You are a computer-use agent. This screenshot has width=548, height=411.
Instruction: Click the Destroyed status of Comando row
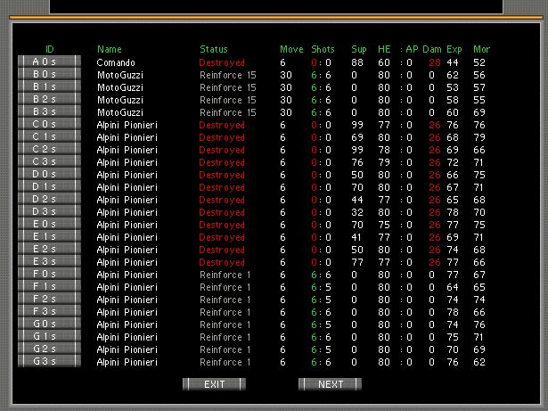tap(222, 63)
